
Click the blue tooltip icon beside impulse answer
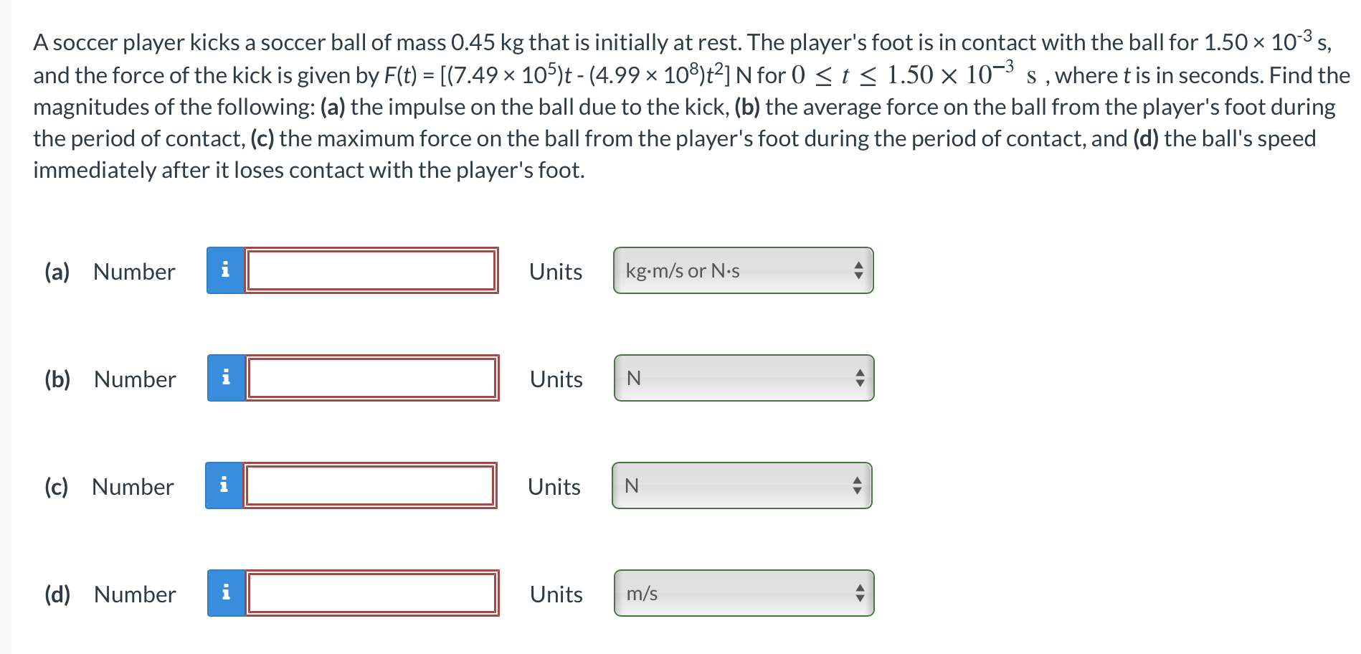[x=226, y=271]
